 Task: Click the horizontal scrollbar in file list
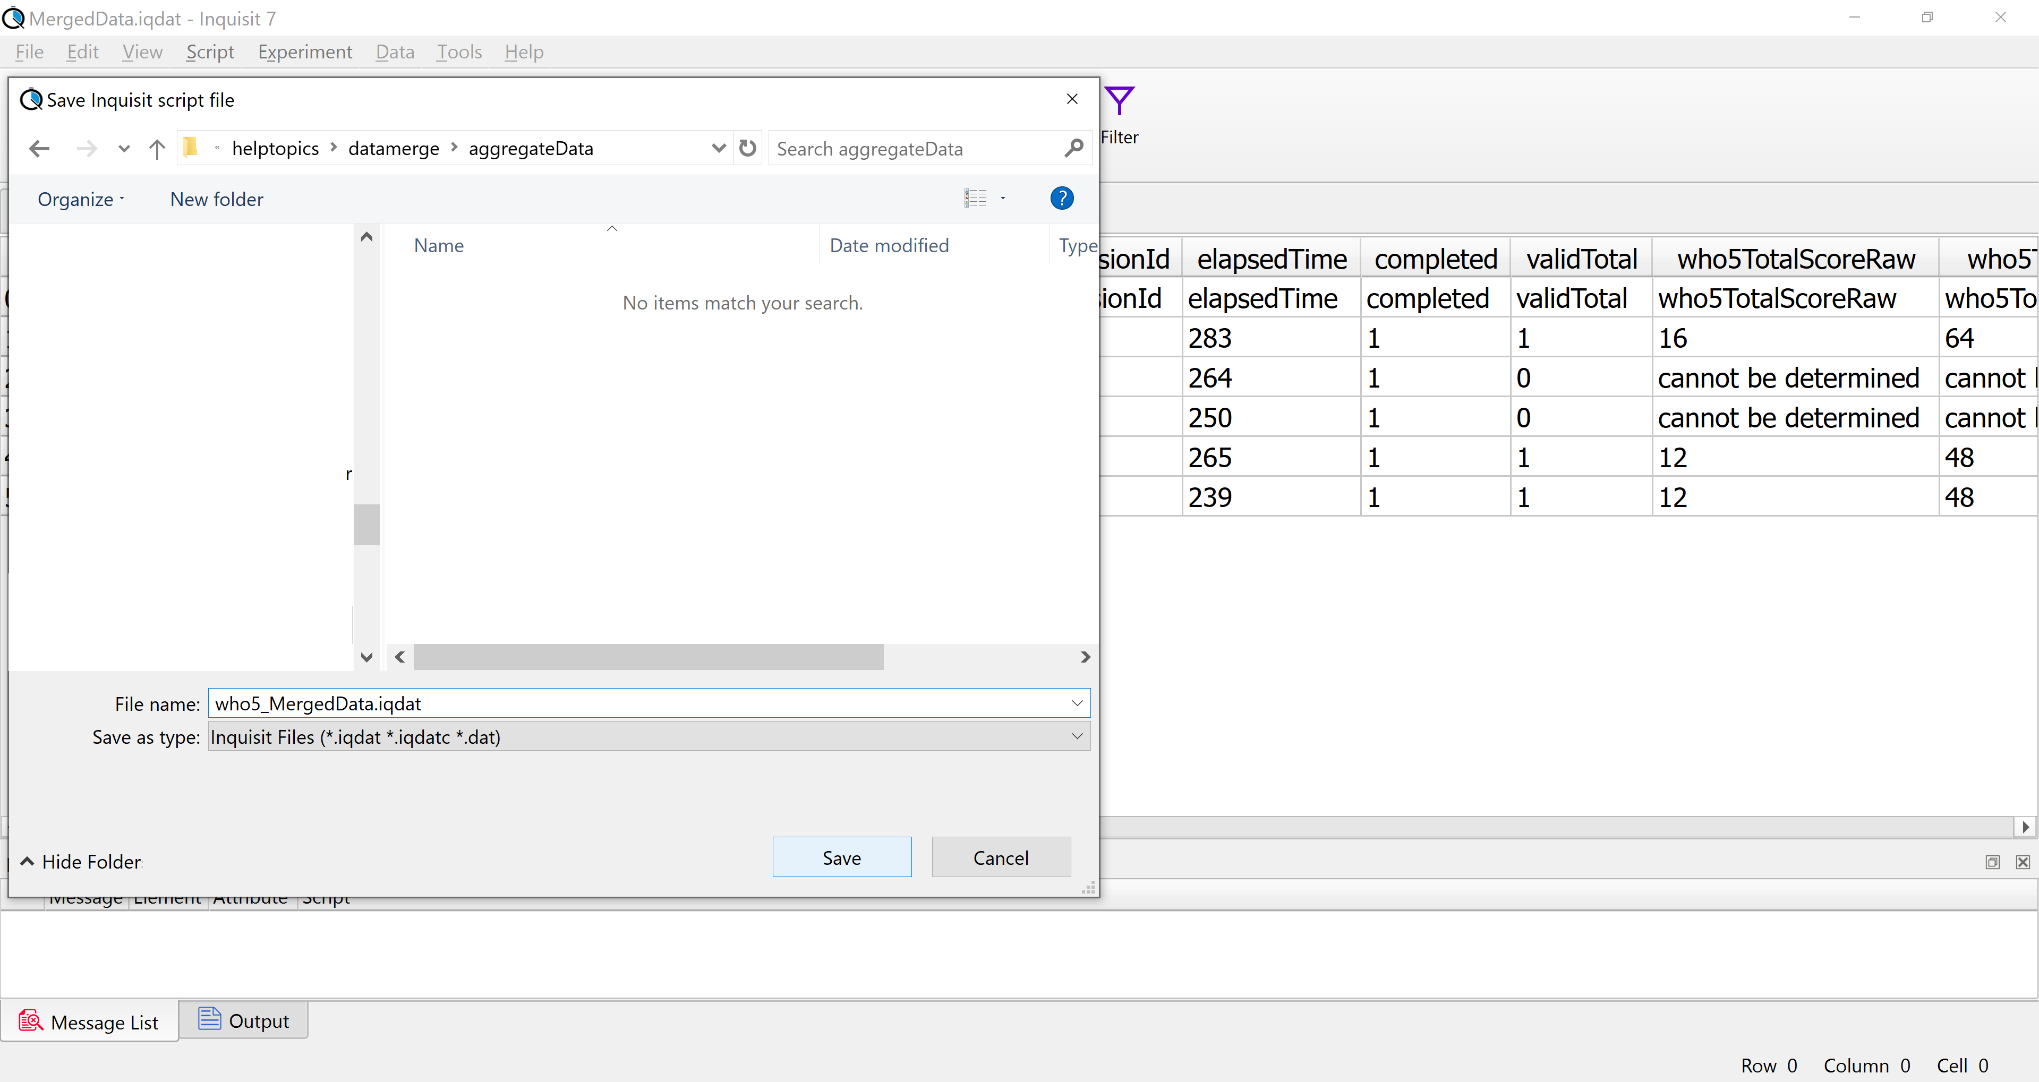click(647, 657)
